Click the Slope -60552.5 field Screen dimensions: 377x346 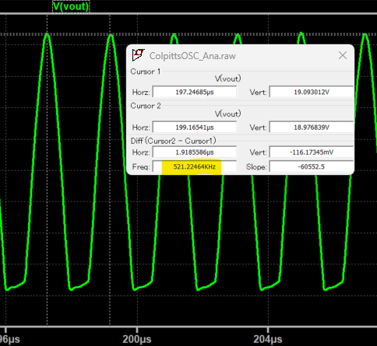pyautogui.click(x=312, y=166)
